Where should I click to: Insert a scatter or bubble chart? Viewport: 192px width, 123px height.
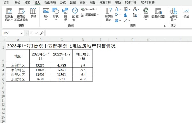(x=126, y=20)
